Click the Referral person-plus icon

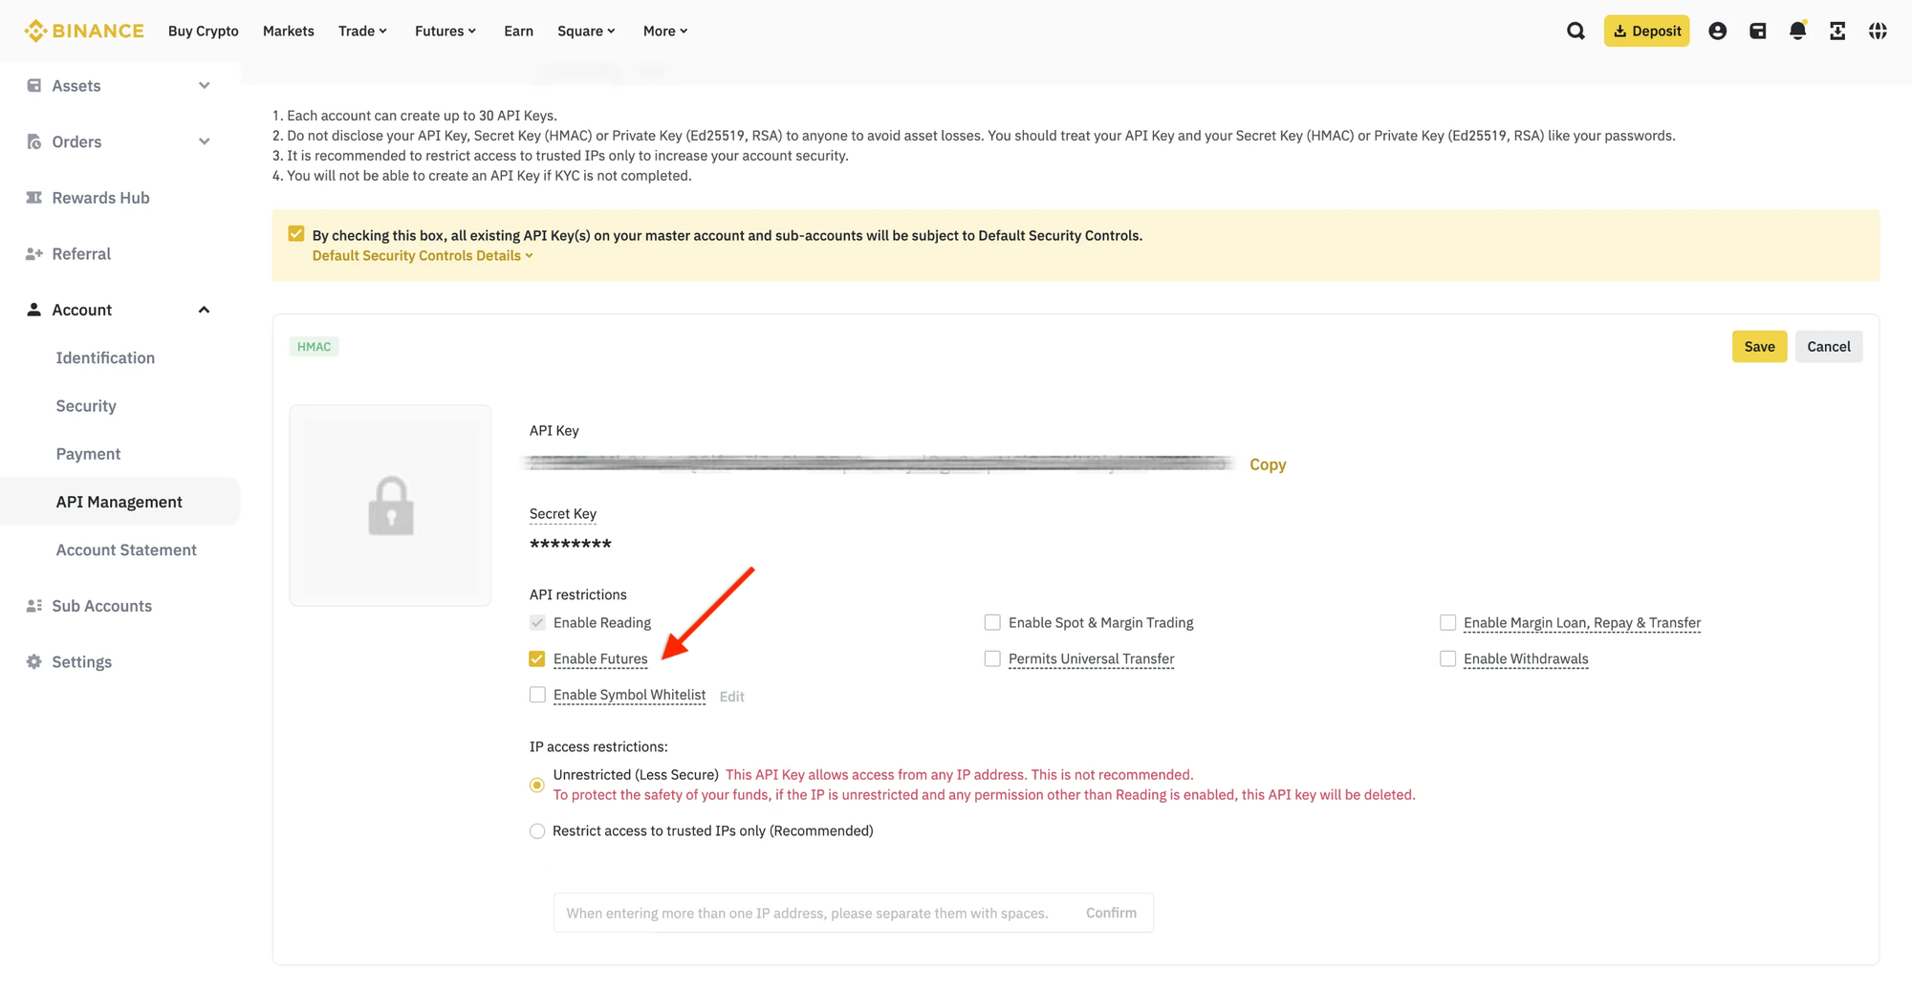(x=34, y=253)
